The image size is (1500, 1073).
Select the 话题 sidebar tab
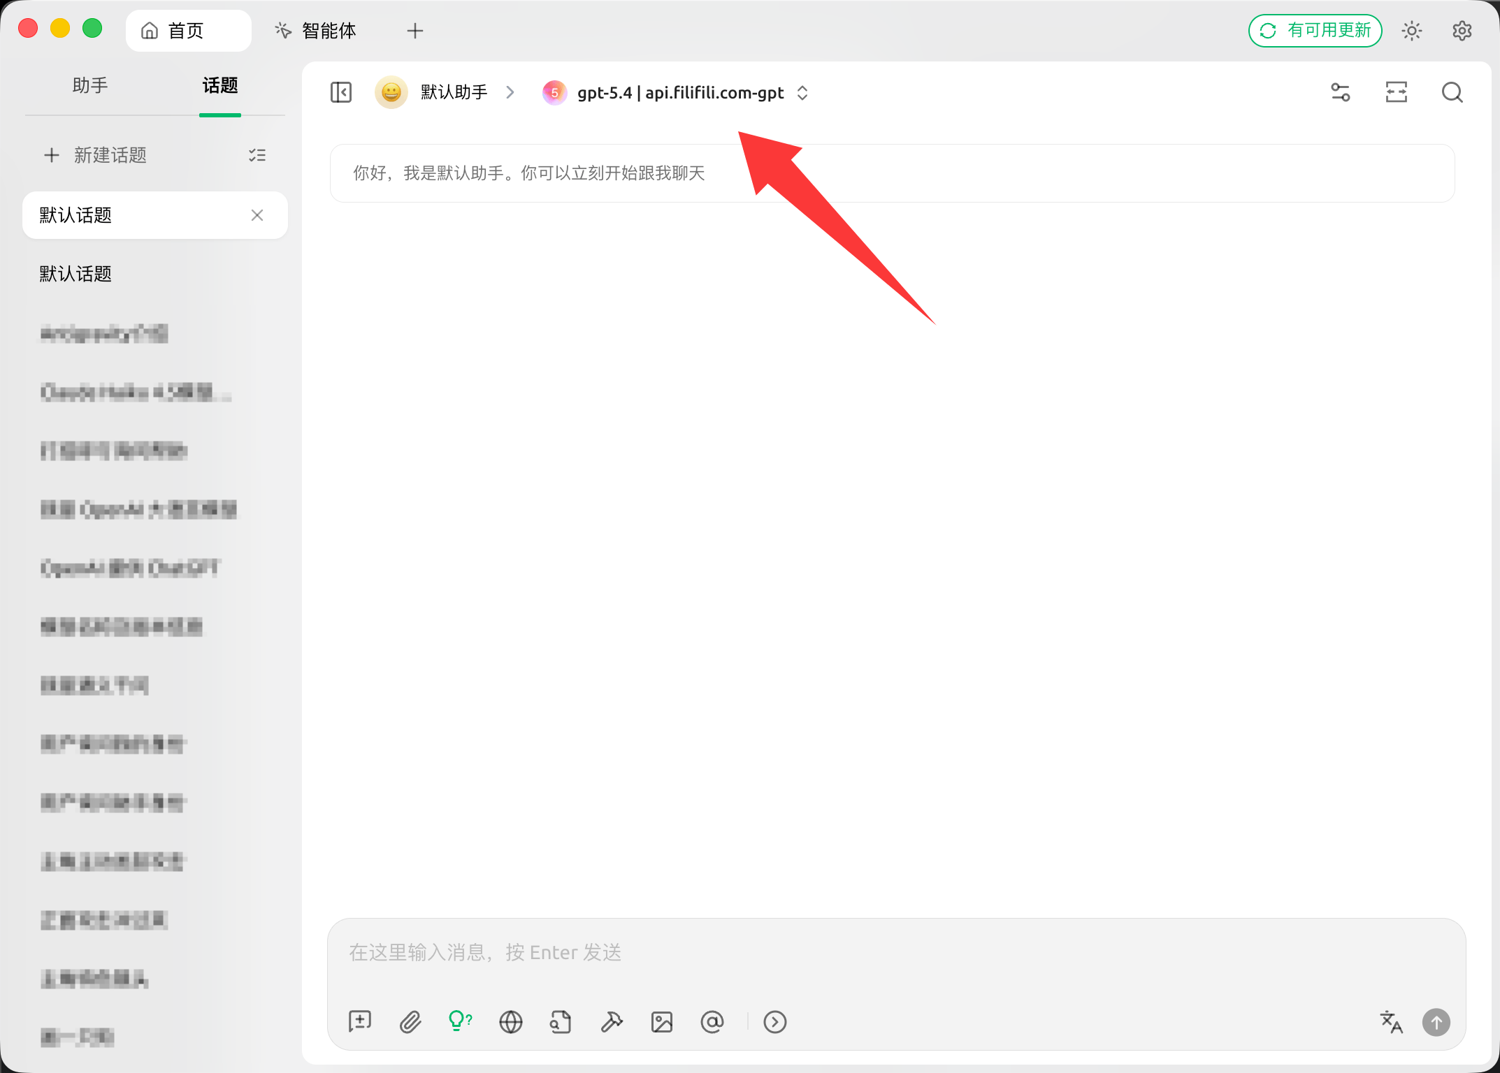[x=220, y=85]
